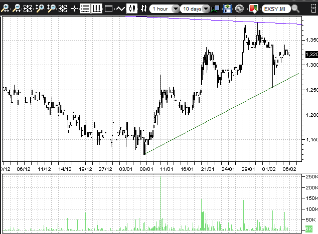Save the chart with floppy disk icon
This screenshot has width=318, height=234.
click(228, 9)
